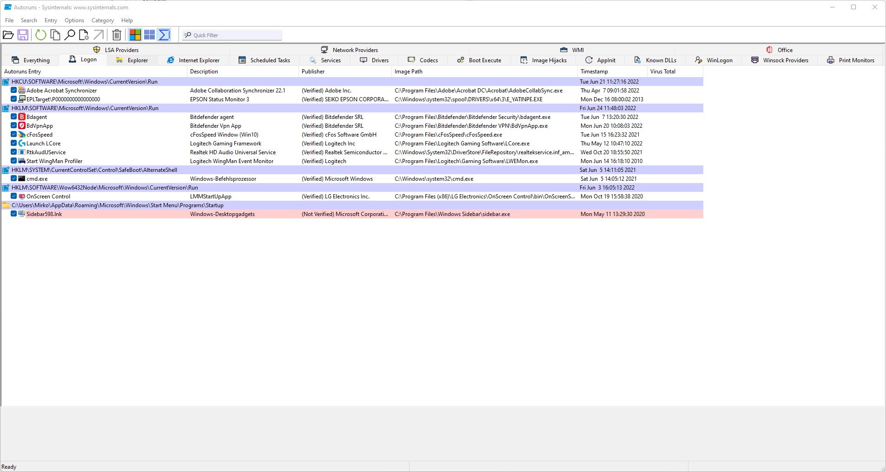The width and height of the screenshot is (886, 472).
Task: Click the Sidebar598.lnk entry icon
Action: click(x=21, y=214)
